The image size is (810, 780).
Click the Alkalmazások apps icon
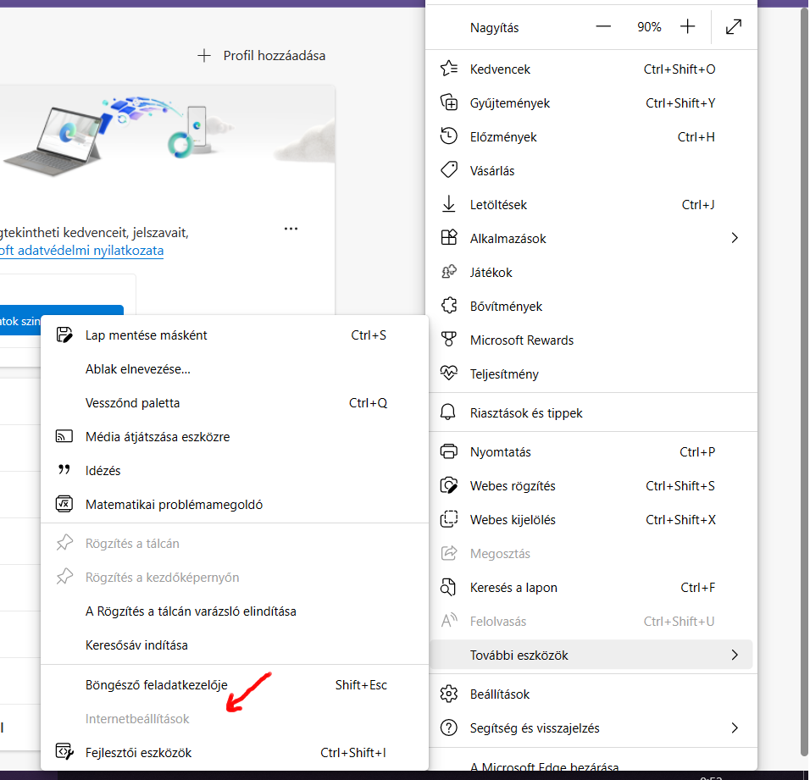448,238
